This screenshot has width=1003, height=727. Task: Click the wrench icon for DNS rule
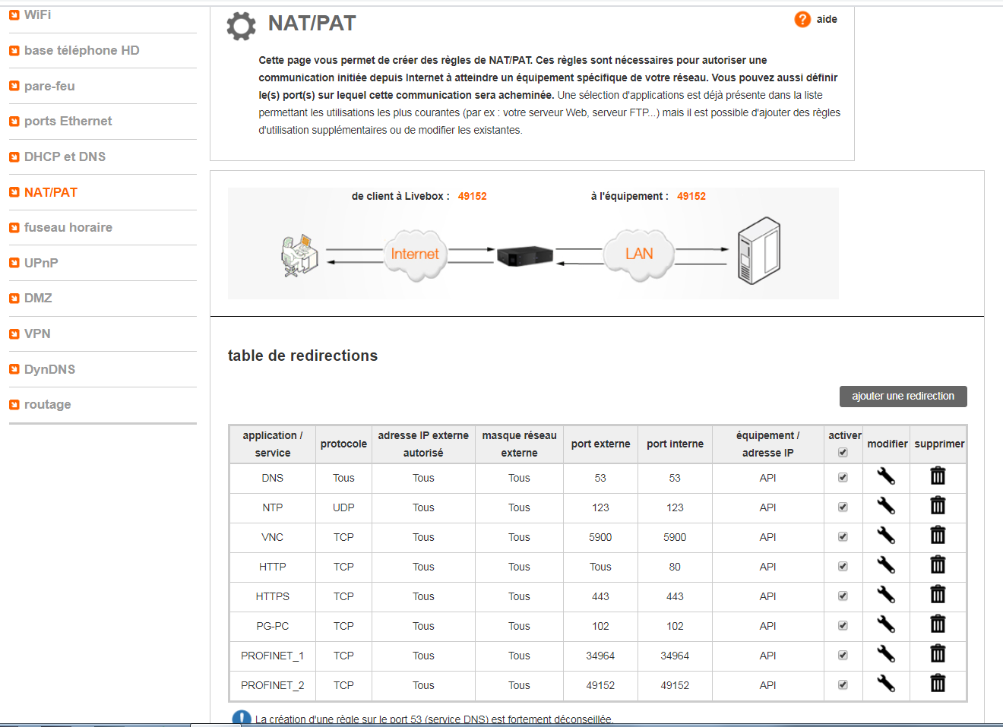tap(886, 477)
